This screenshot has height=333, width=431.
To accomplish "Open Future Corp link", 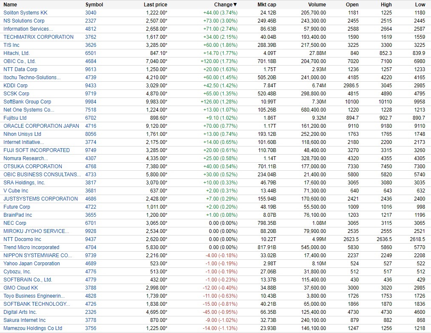I will click(17, 207).
